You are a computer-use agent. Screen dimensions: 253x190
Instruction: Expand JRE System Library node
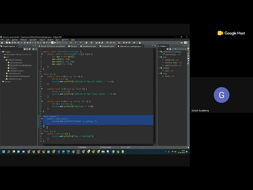point(3,55)
